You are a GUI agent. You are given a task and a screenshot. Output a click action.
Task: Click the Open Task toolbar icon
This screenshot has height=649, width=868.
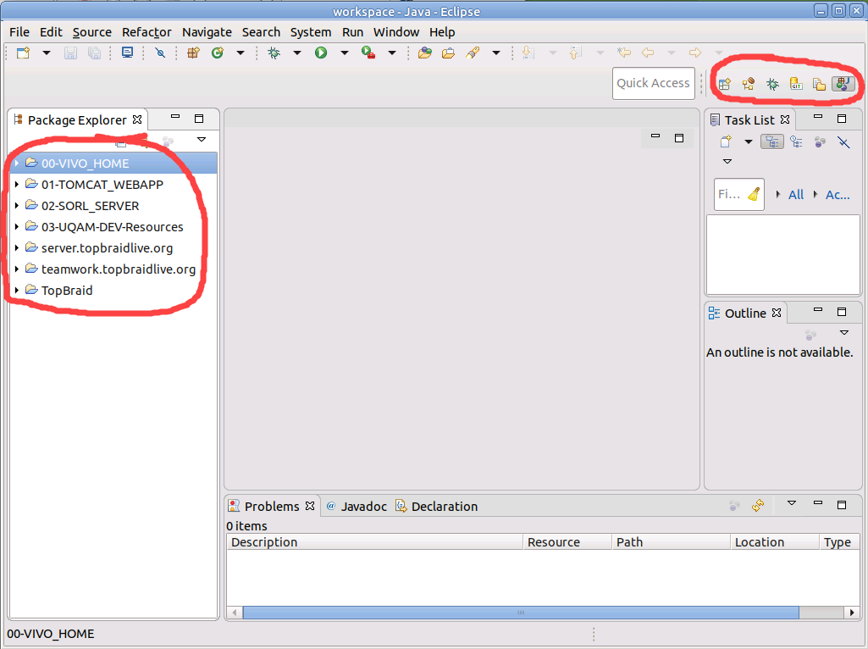coord(448,53)
